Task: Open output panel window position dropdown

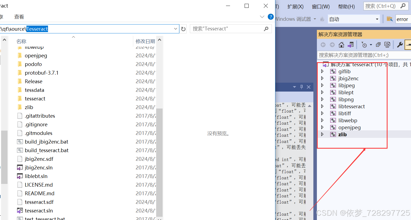Action: 294,87
